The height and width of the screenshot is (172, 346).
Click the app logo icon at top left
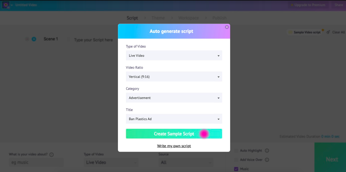tap(6, 5)
